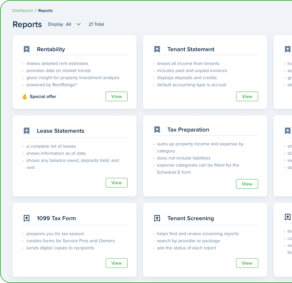This screenshot has width=292, height=283.
Task: Open the Dashboard breadcrumb link
Action: pyautogui.click(x=22, y=10)
